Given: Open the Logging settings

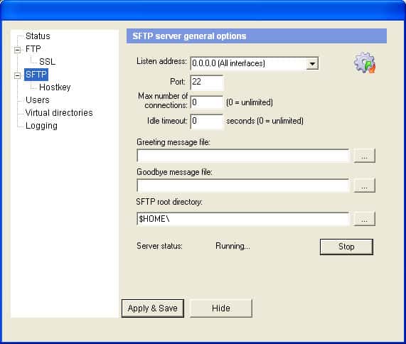Looking at the screenshot, I should (x=41, y=126).
